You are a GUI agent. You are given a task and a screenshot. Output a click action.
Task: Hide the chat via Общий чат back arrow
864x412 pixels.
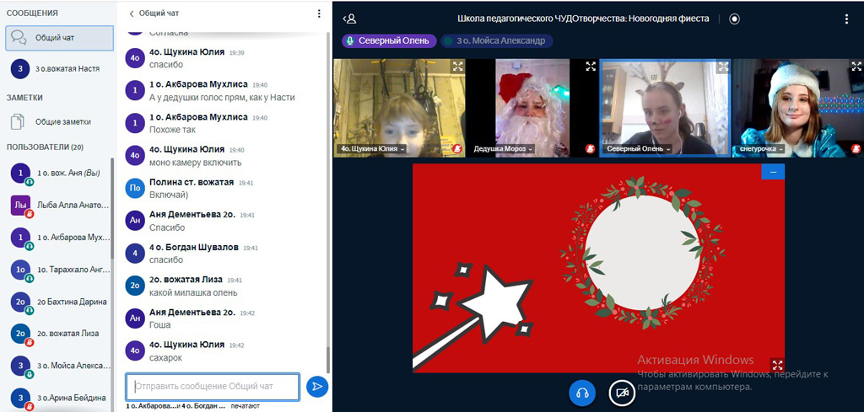pos(132,13)
